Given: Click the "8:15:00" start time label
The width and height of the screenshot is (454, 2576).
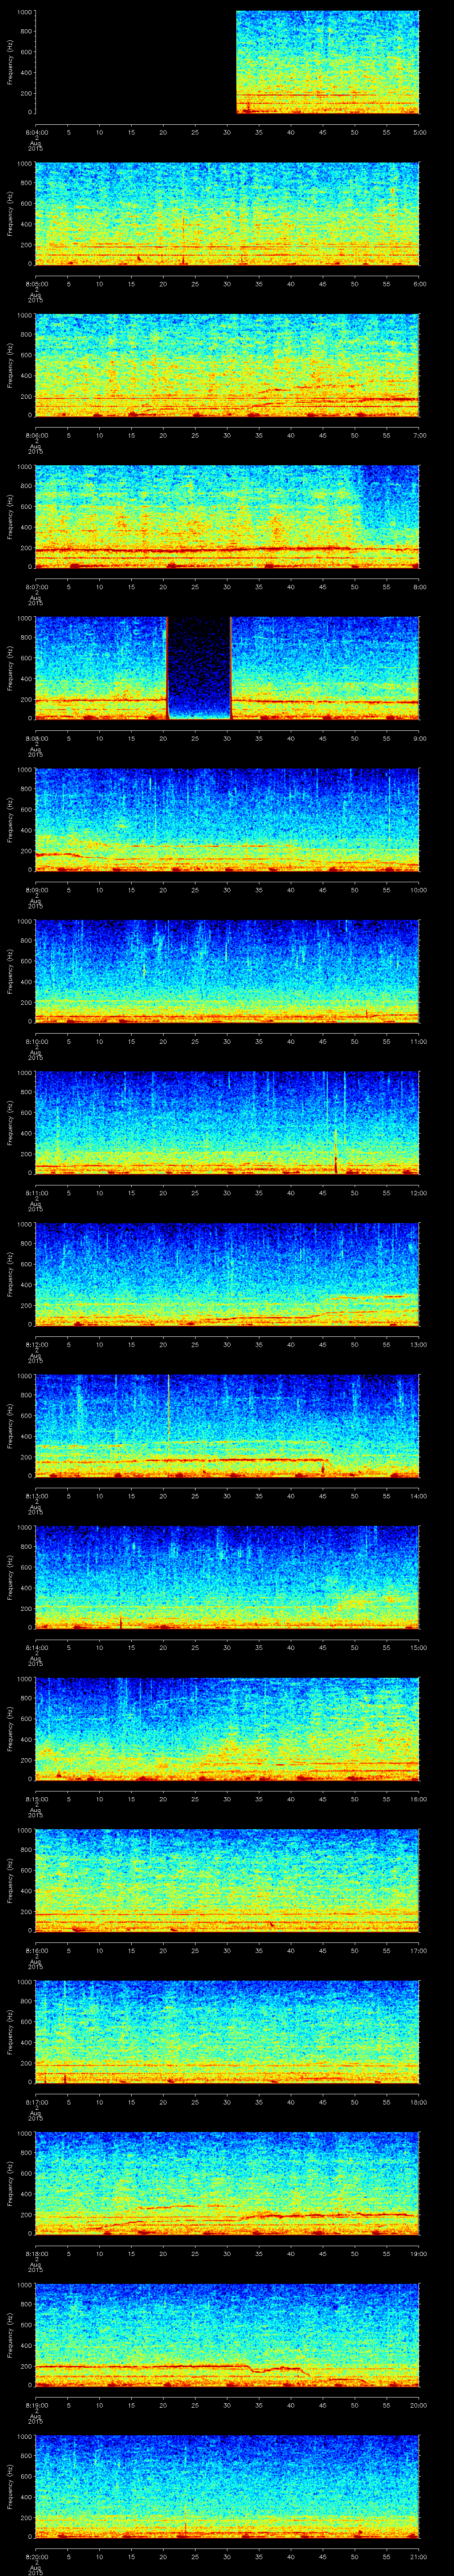Looking at the screenshot, I should tap(36, 1799).
